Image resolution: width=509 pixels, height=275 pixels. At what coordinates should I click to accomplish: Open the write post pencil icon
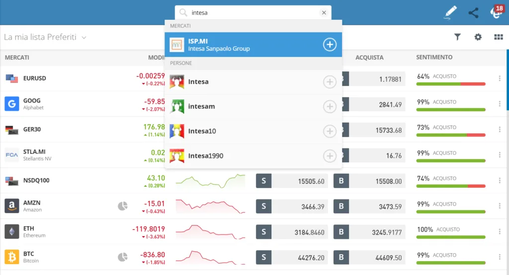tap(450, 12)
